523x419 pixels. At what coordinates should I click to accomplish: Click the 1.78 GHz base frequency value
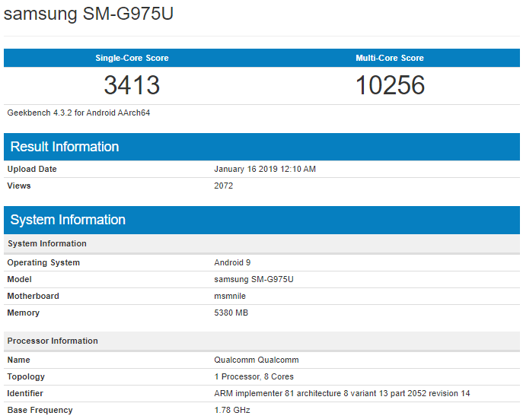click(x=232, y=410)
